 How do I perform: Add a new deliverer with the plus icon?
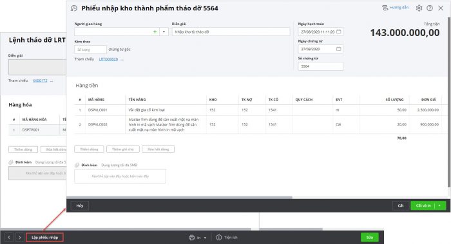tap(155, 32)
